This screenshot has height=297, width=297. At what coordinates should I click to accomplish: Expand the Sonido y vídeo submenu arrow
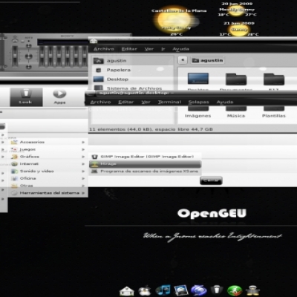(x=83, y=171)
